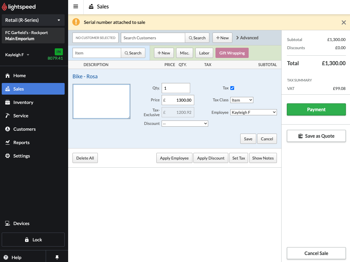Focus the Item search field
Viewport: 350px width, 262px height.
97,53
